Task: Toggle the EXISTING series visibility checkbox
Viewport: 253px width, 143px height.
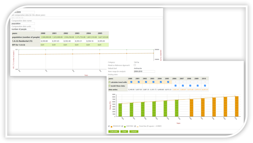Action: [x=122, y=126]
